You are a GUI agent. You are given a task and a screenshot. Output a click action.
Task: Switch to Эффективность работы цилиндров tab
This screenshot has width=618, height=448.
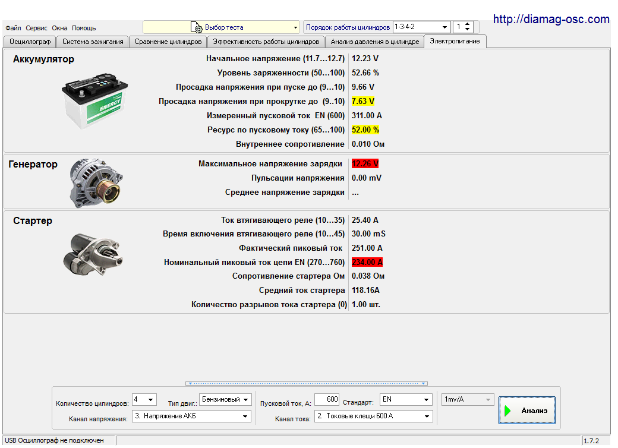tap(266, 42)
